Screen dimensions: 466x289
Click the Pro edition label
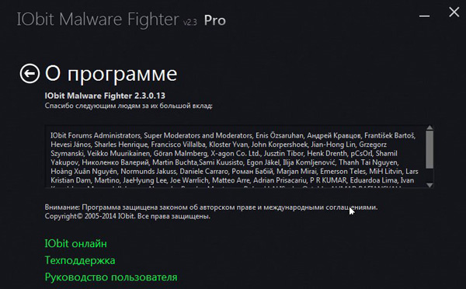click(x=214, y=20)
